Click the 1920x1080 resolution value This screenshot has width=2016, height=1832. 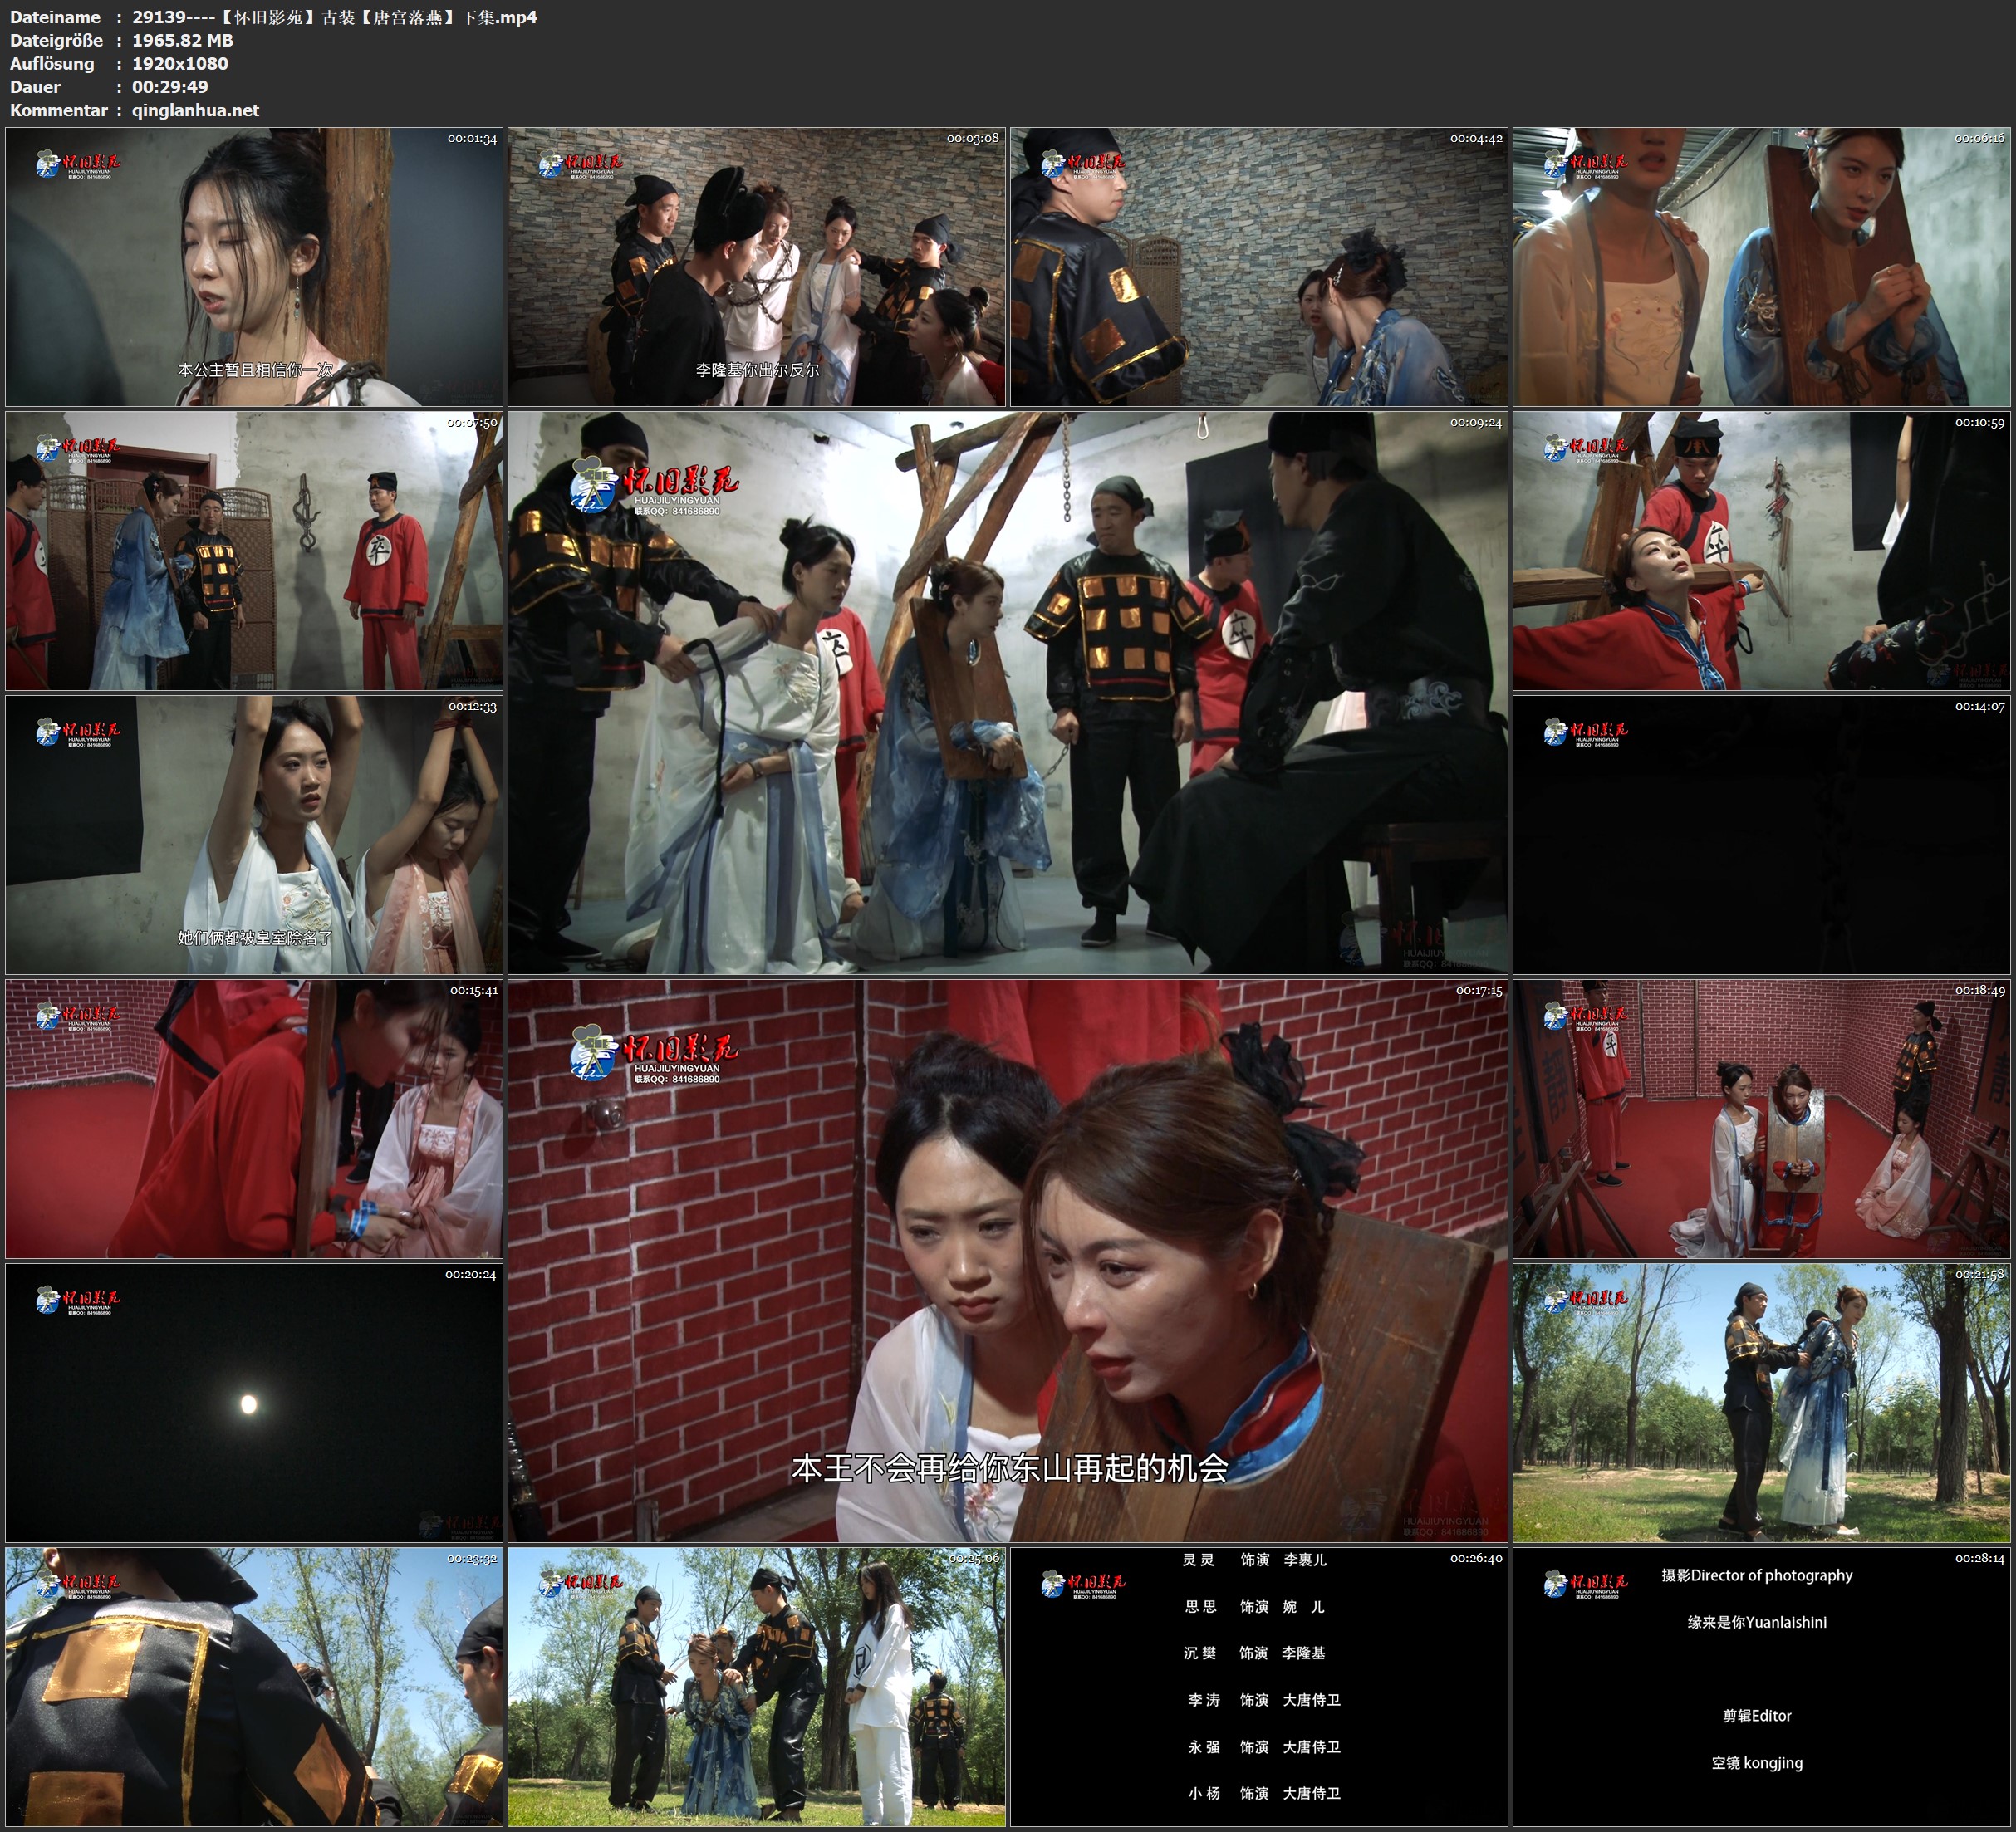[180, 63]
